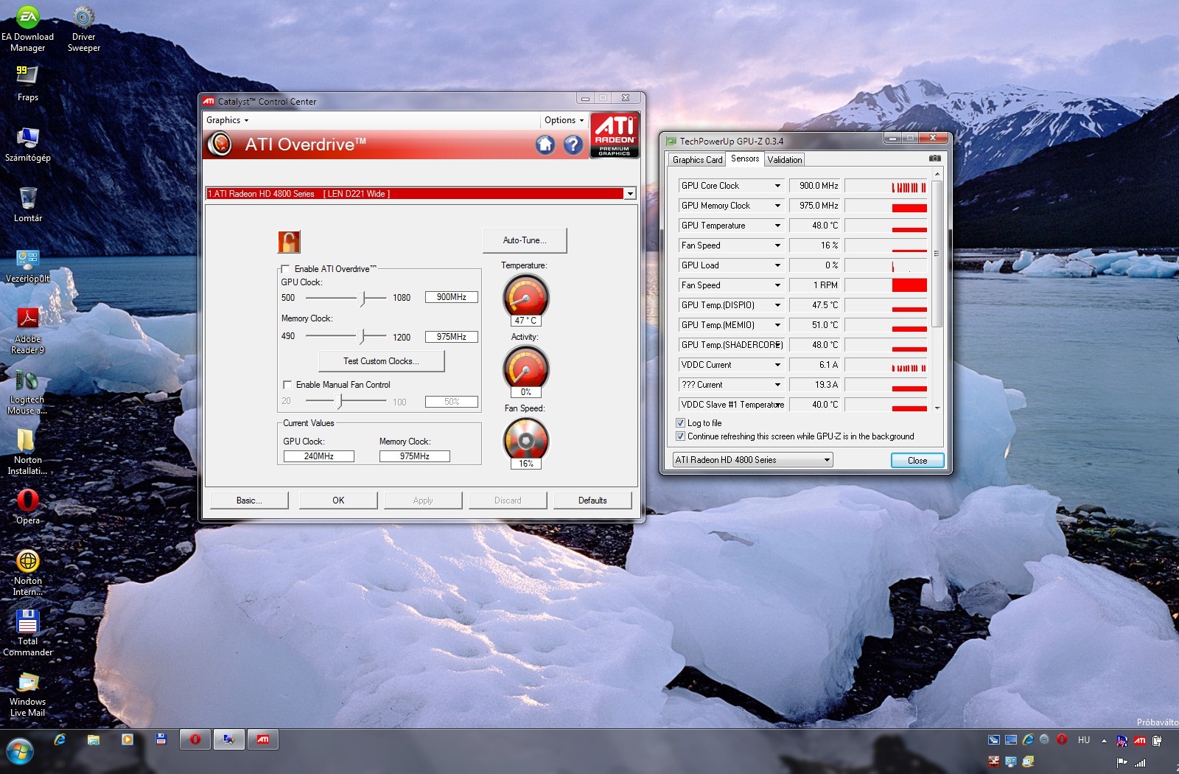Toggle Continue refreshing in background checkbox
Viewport: 1179px width, 774px height.
click(x=680, y=436)
